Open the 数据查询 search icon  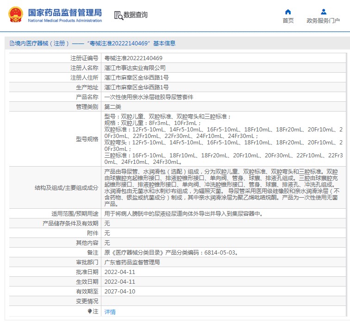click(119, 15)
